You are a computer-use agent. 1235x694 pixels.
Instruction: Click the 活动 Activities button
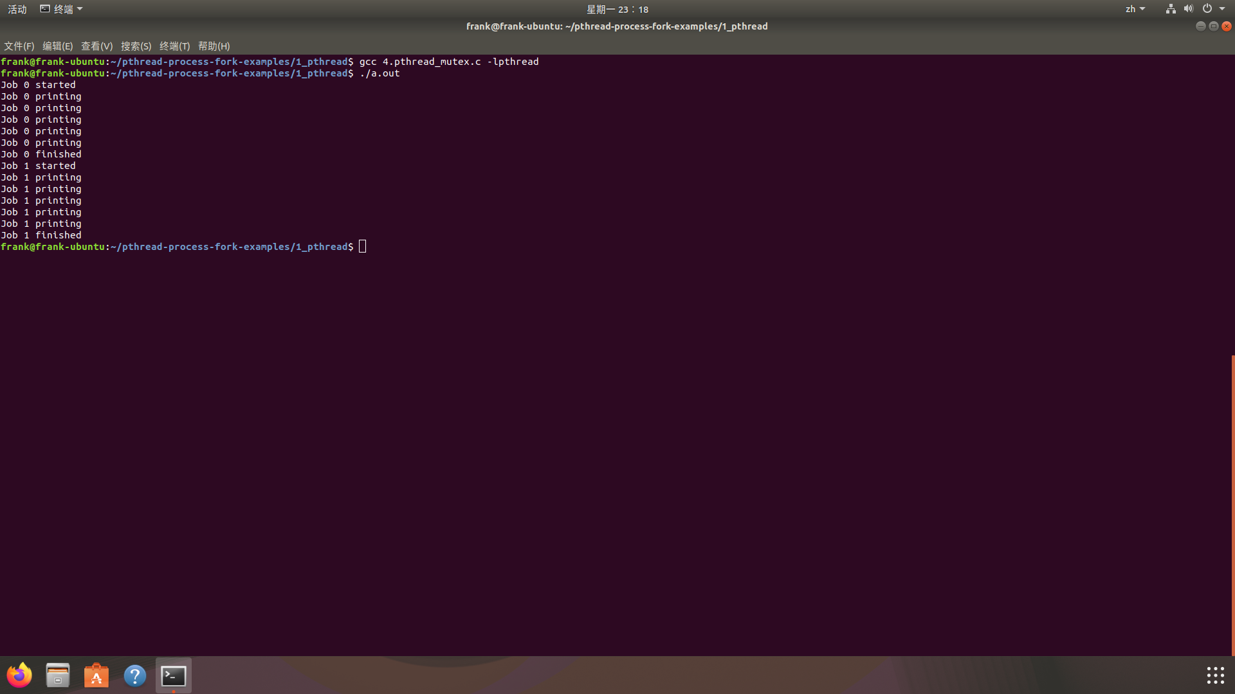click(x=17, y=9)
